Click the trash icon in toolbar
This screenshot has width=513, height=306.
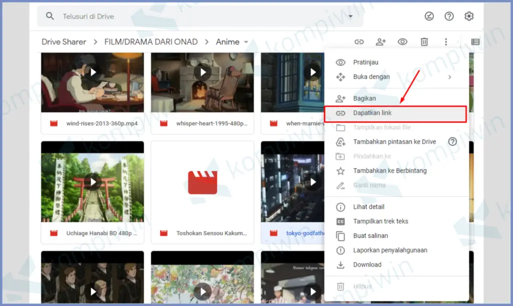424,42
